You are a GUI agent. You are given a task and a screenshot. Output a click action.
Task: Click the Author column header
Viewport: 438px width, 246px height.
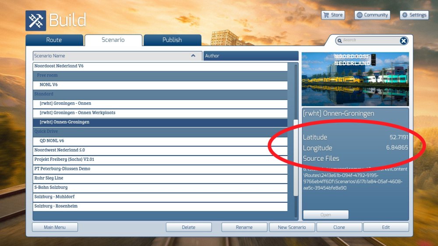pyautogui.click(x=251, y=56)
